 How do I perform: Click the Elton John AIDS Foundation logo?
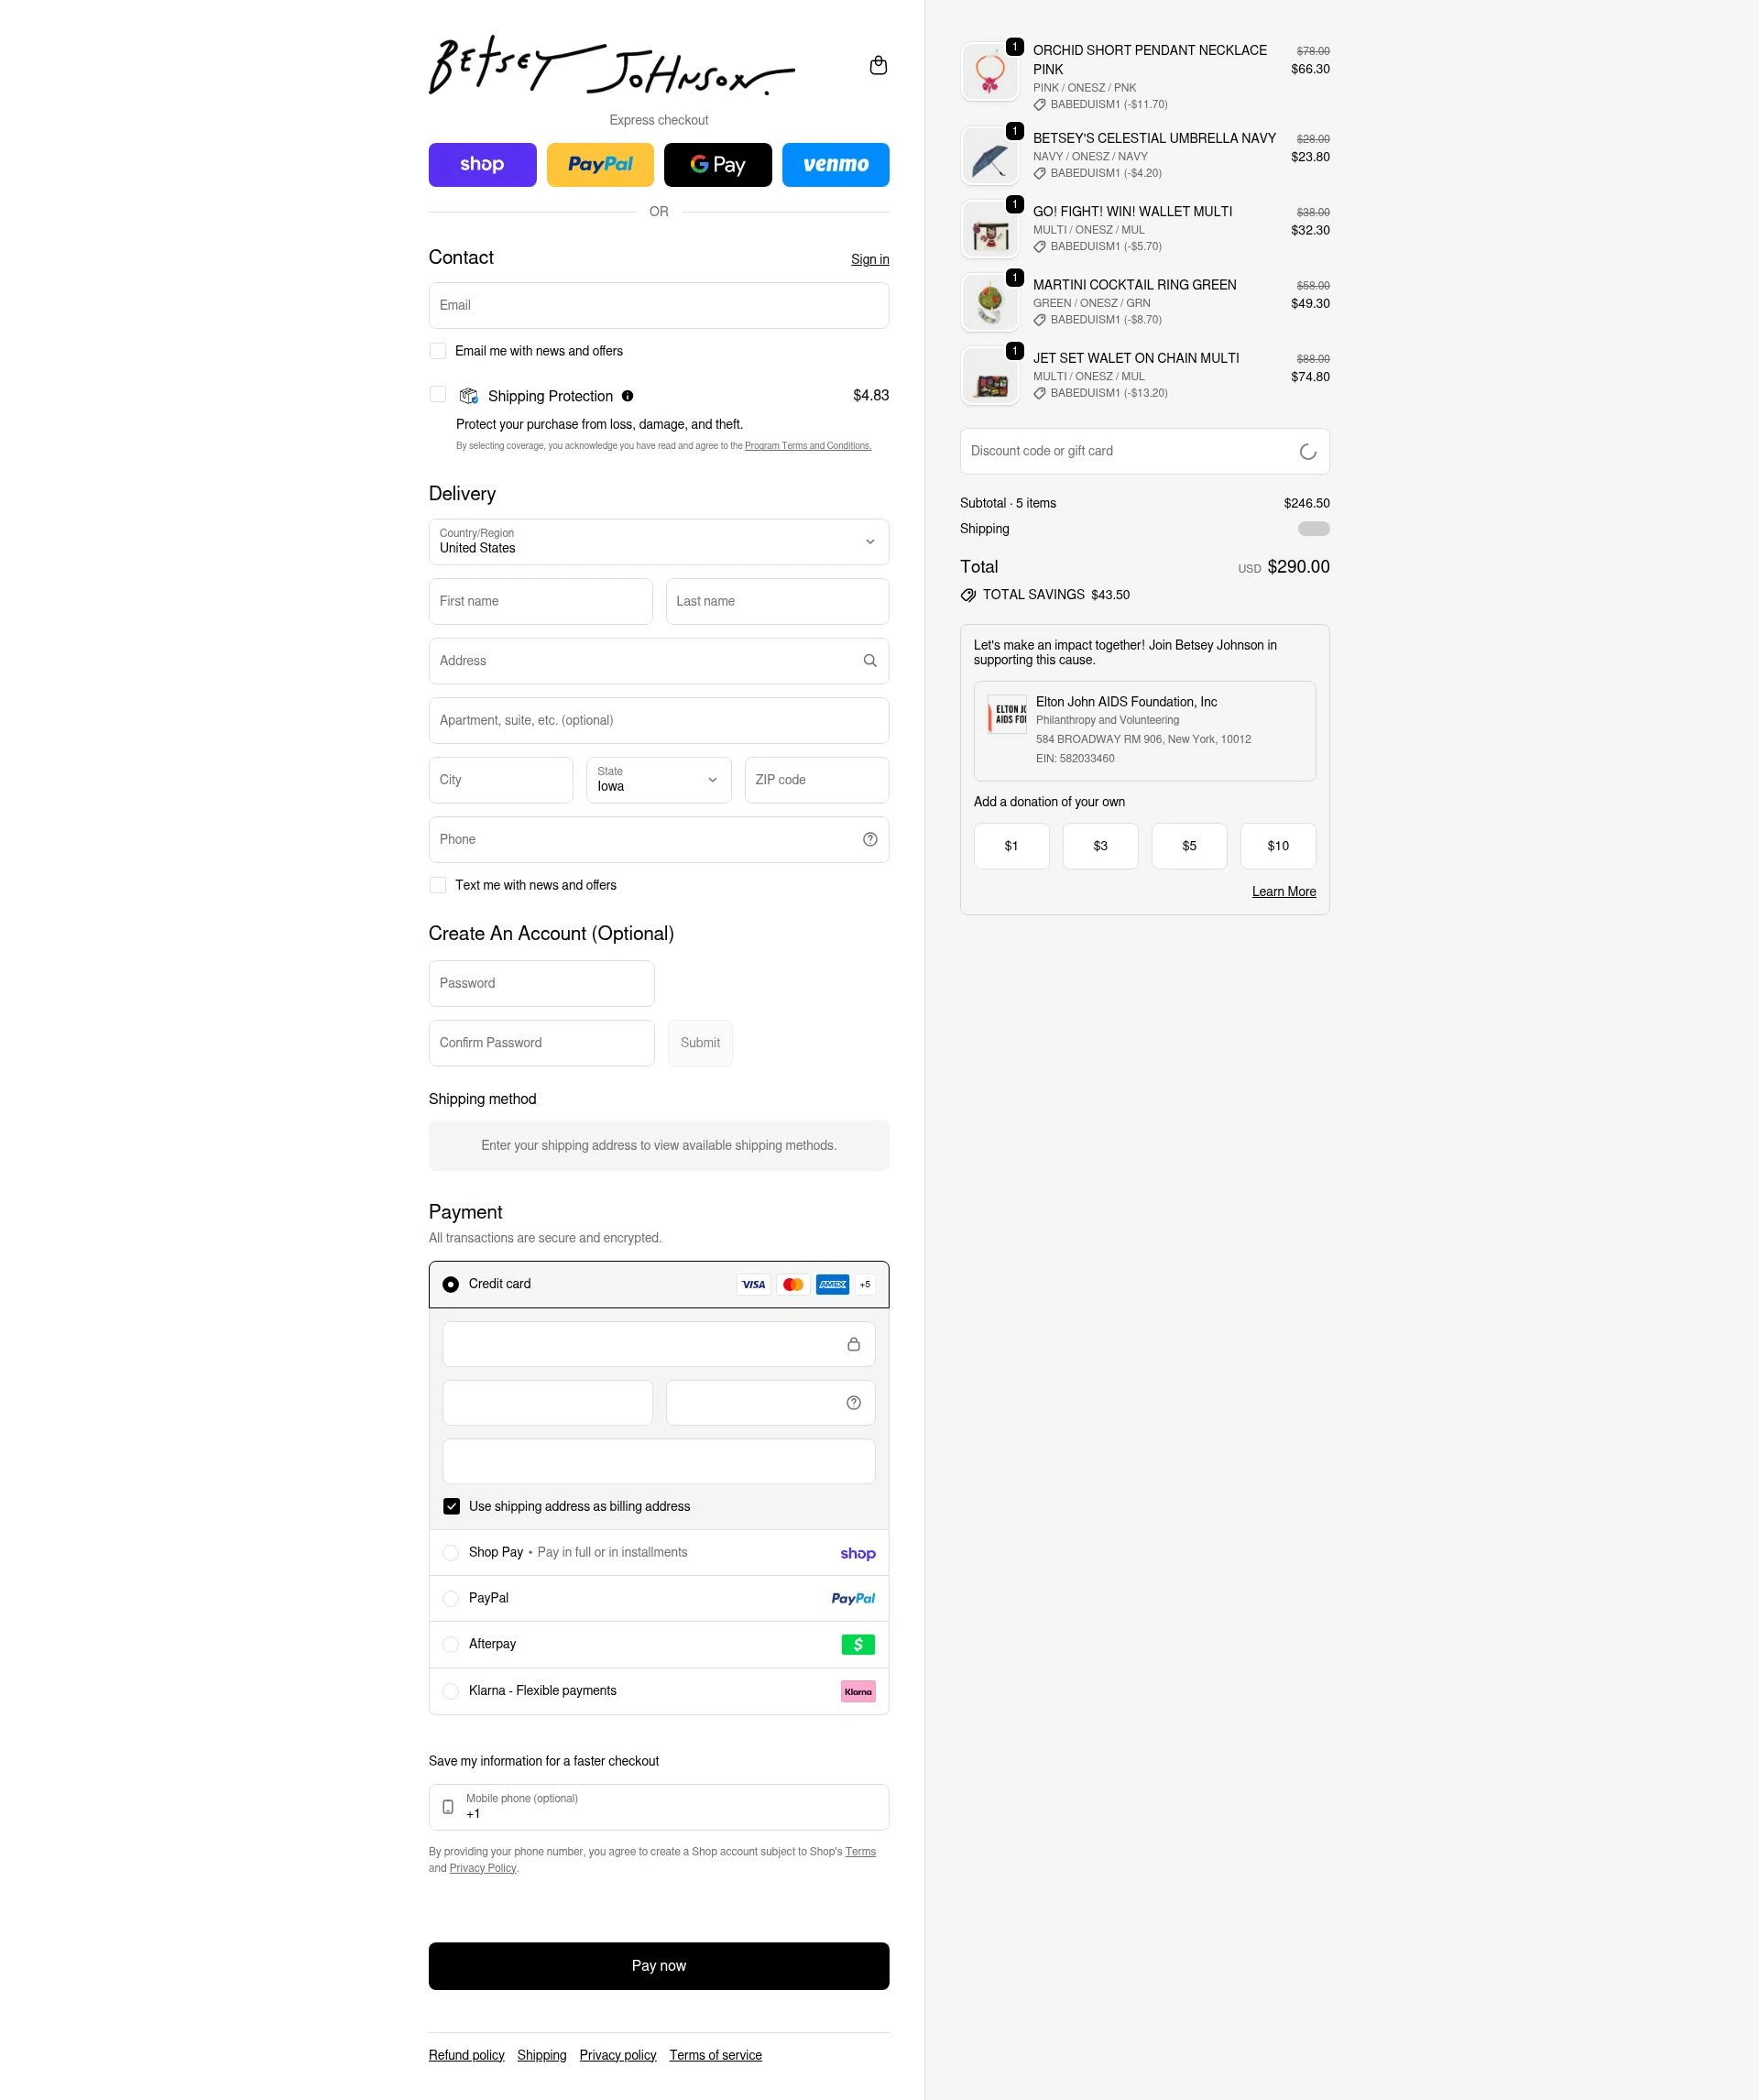(x=1006, y=714)
